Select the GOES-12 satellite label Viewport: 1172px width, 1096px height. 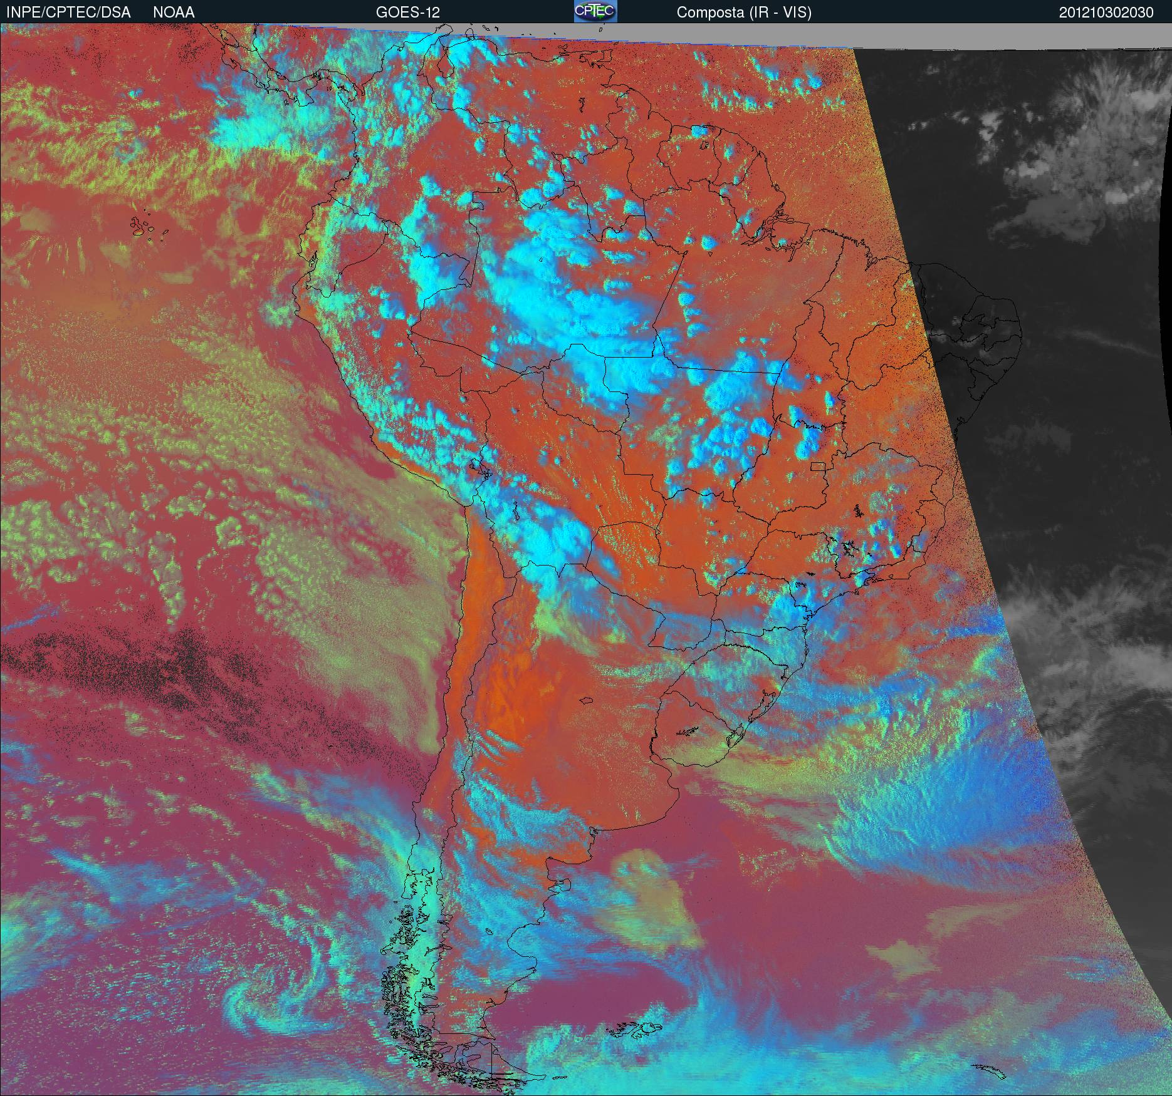click(407, 13)
